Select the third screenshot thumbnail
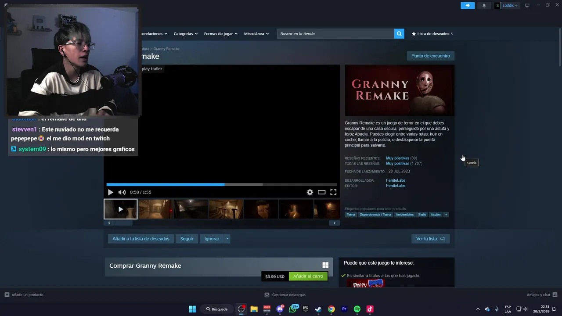The width and height of the screenshot is (562, 316). (x=191, y=209)
